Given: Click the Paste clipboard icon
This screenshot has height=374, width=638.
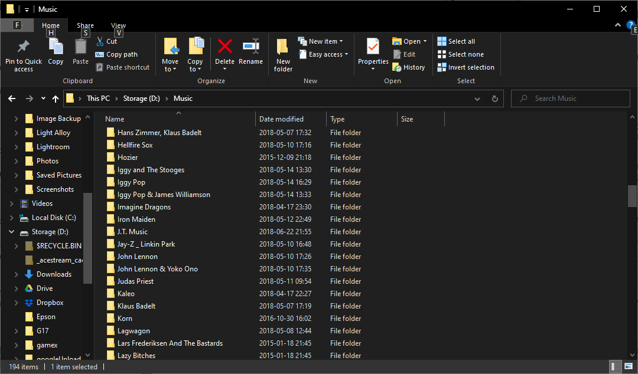Looking at the screenshot, I should pyautogui.click(x=80, y=47).
